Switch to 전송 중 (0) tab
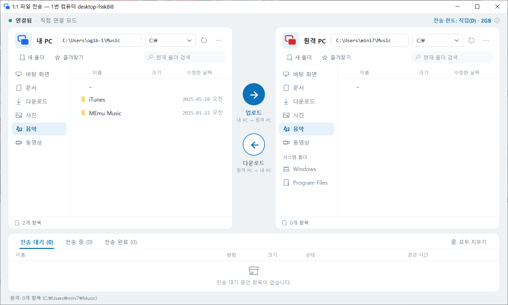 coord(79,242)
